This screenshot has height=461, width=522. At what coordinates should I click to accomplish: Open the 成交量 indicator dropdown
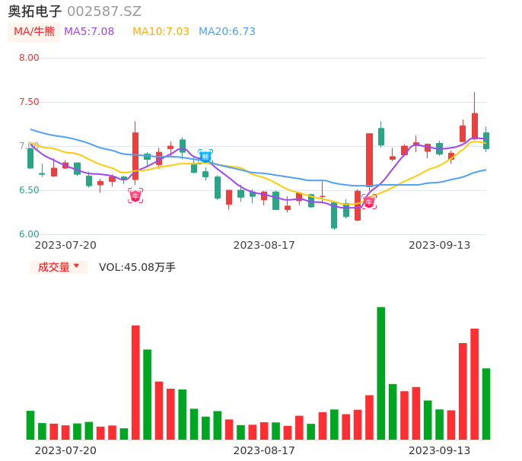click(59, 267)
